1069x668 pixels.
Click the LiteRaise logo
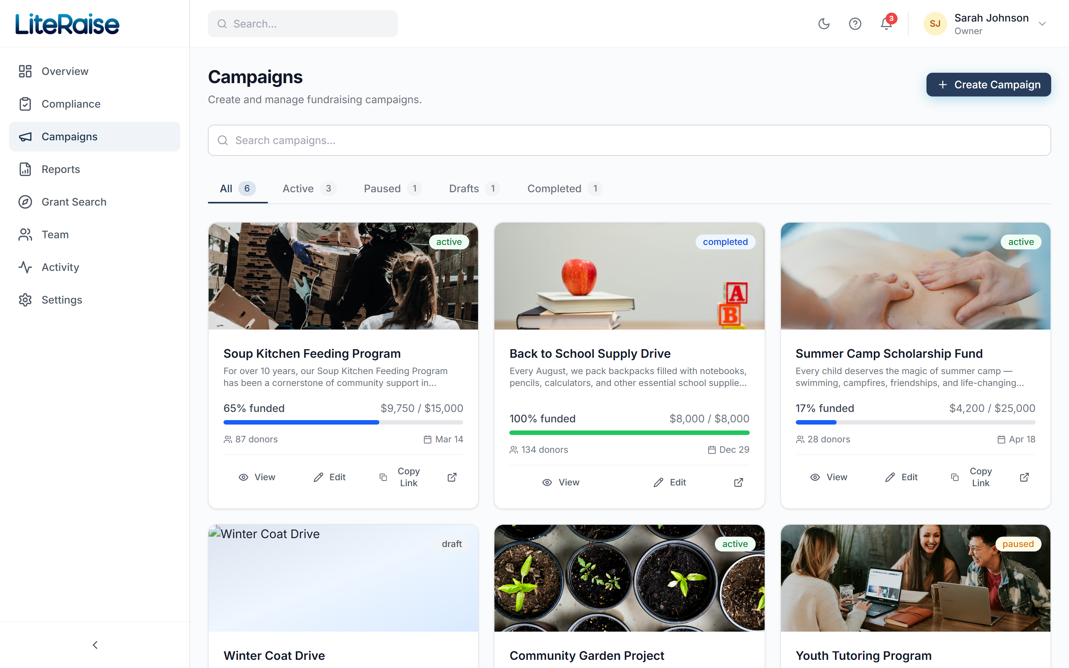(x=67, y=24)
